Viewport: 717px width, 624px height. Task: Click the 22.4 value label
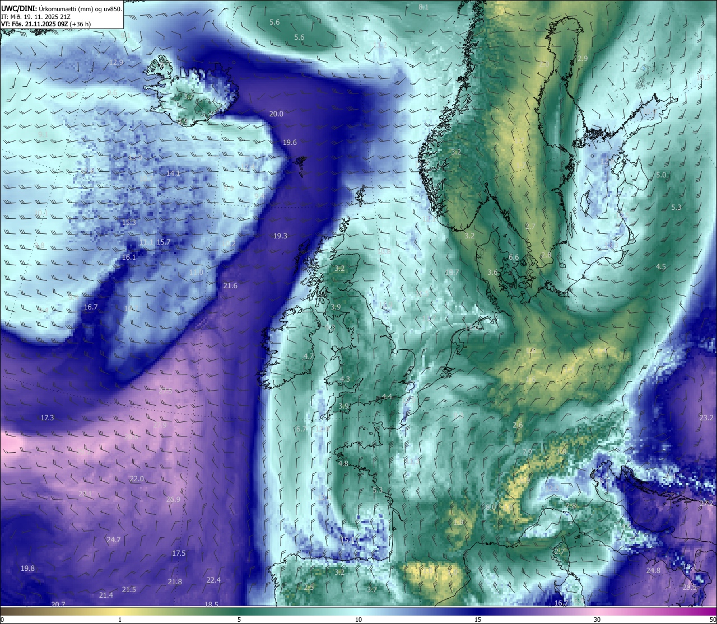point(213,580)
